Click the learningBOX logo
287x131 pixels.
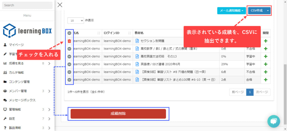(27, 31)
